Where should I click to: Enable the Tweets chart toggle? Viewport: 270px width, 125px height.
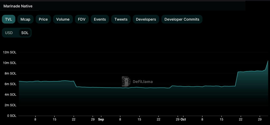(121, 19)
